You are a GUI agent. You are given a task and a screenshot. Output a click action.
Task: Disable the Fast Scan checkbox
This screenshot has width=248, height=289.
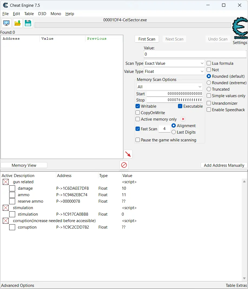coord(138,129)
